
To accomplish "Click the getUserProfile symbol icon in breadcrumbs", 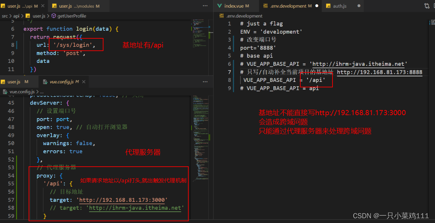I will [53, 16].
